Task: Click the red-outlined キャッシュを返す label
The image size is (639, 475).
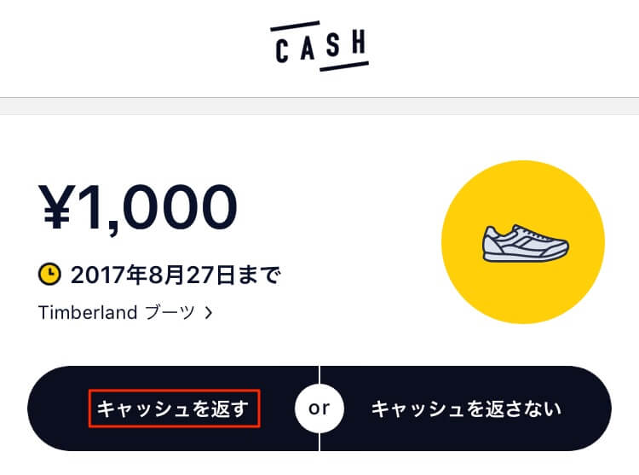Action: pos(174,408)
